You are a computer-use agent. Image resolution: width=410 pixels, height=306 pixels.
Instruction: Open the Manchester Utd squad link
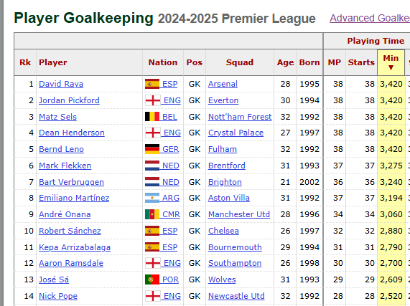(x=238, y=214)
